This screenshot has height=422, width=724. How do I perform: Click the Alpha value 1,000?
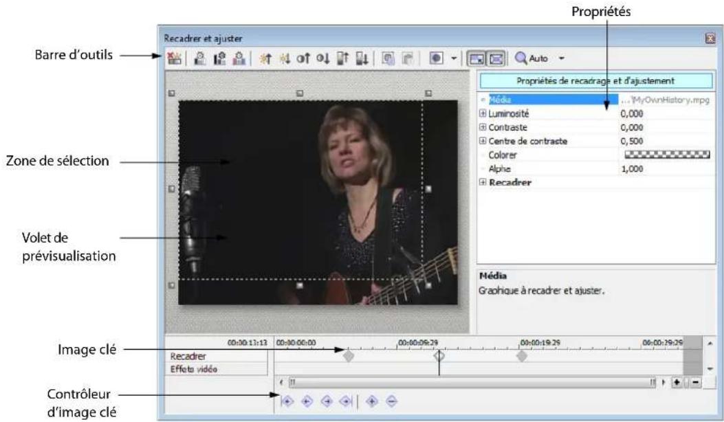[x=632, y=169]
